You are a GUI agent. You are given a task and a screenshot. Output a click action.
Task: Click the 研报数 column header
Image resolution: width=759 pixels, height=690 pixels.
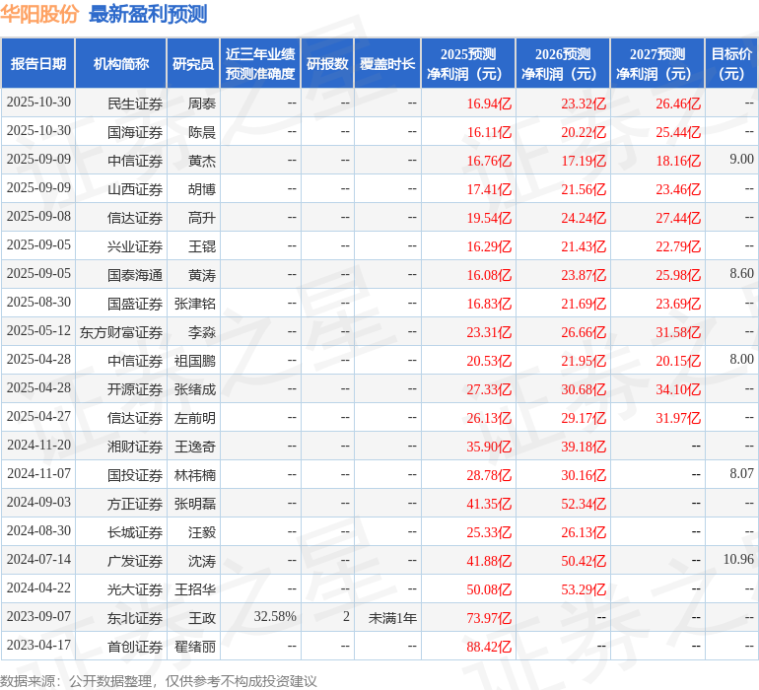tap(327, 64)
